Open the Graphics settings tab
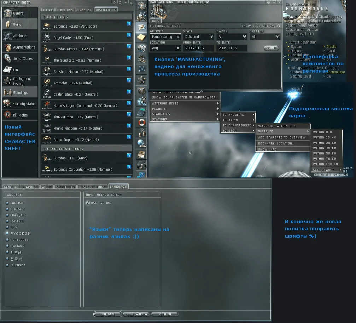356x323 pixels. tap(29, 187)
